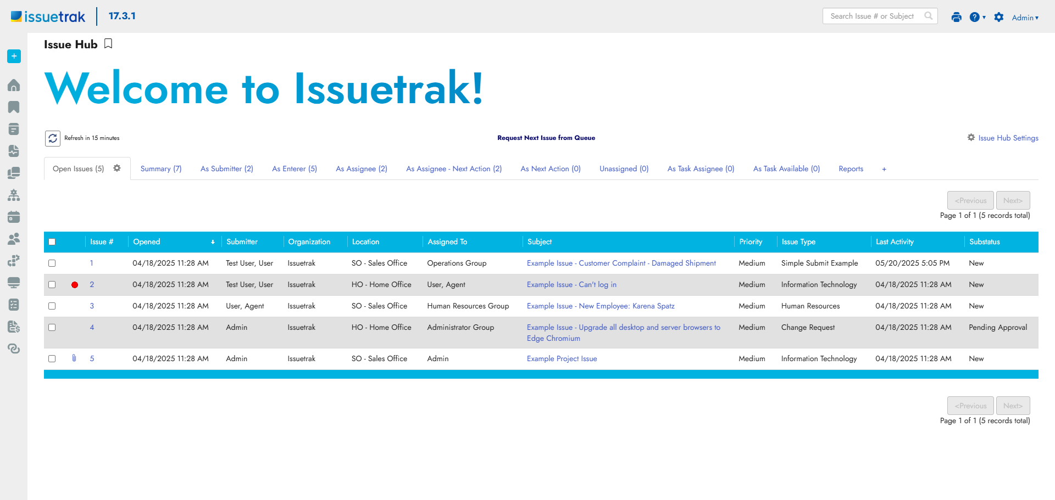Open the document with chart line sidebar icon
Screen dimensions: 1055x500
(14, 151)
